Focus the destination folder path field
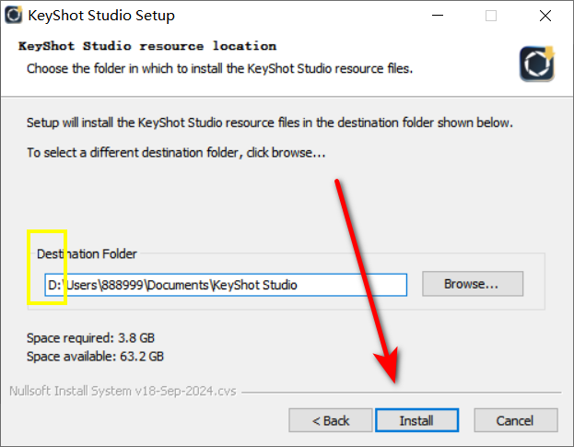This screenshot has height=447, width=574. coord(226,285)
